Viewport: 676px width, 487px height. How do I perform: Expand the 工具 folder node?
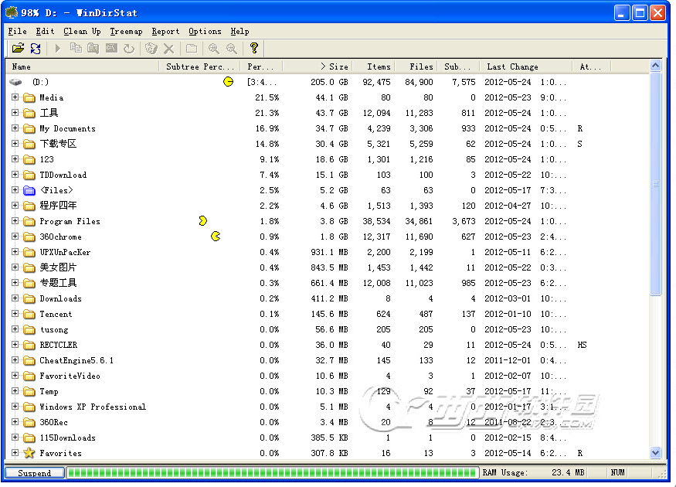point(15,113)
